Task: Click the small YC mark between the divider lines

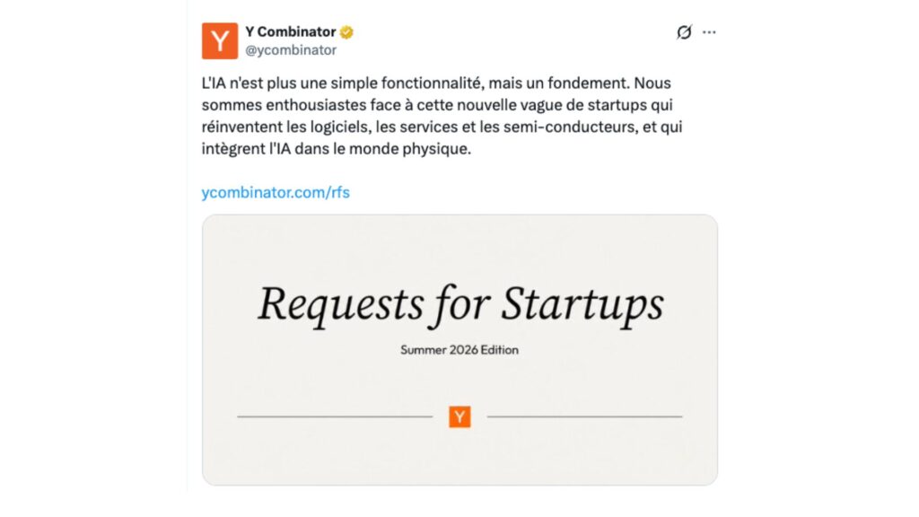Action: pos(459,416)
